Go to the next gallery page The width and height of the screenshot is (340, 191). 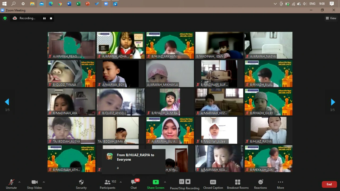[333, 102]
